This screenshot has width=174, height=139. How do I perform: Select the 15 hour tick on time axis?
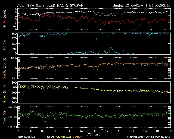coord(94,131)
